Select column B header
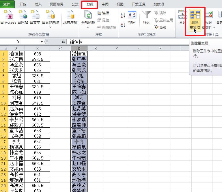 (37, 49)
